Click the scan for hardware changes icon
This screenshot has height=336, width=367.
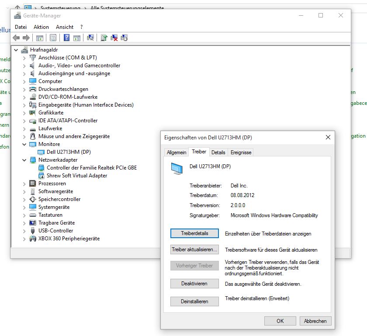point(90,38)
